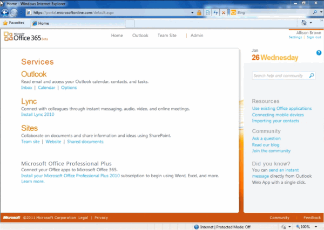Screen dimensions: 324x230
Task: Open a new blank tab
Action: coord(130,23)
